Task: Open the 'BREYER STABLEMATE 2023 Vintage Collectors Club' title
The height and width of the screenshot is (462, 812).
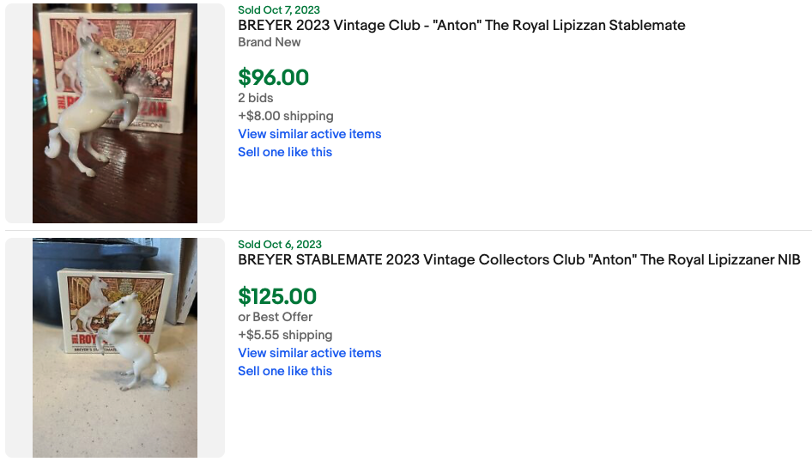Action: coord(518,259)
